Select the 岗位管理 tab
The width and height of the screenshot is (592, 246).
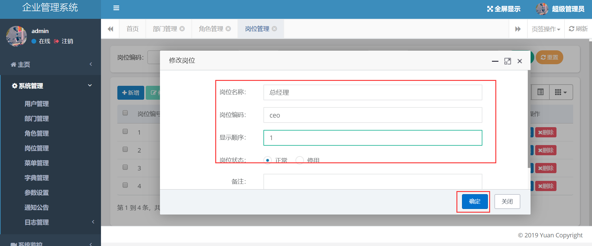point(257,29)
